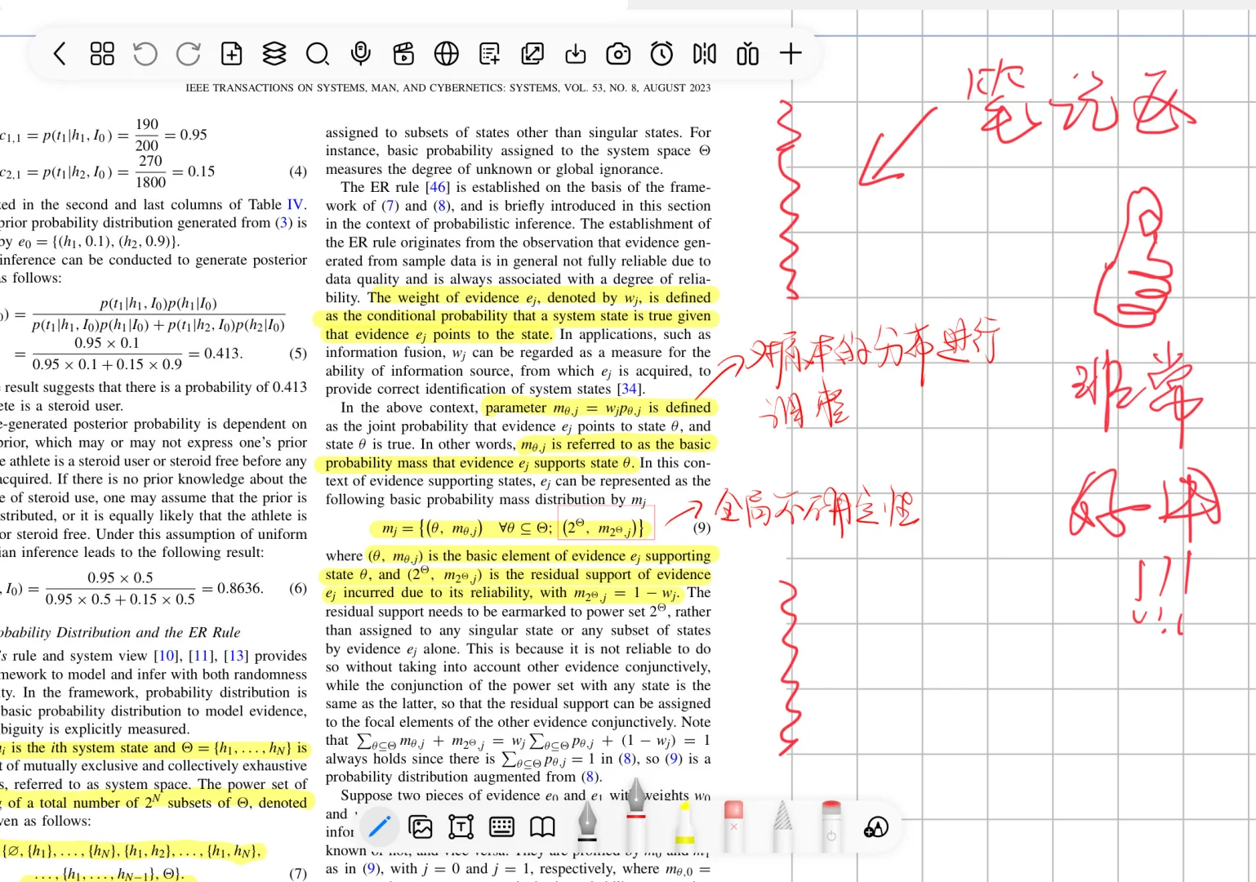Click equation (9) link in 'so (9) is a'
The width and height of the screenshot is (1256, 882).
[x=674, y=759]
